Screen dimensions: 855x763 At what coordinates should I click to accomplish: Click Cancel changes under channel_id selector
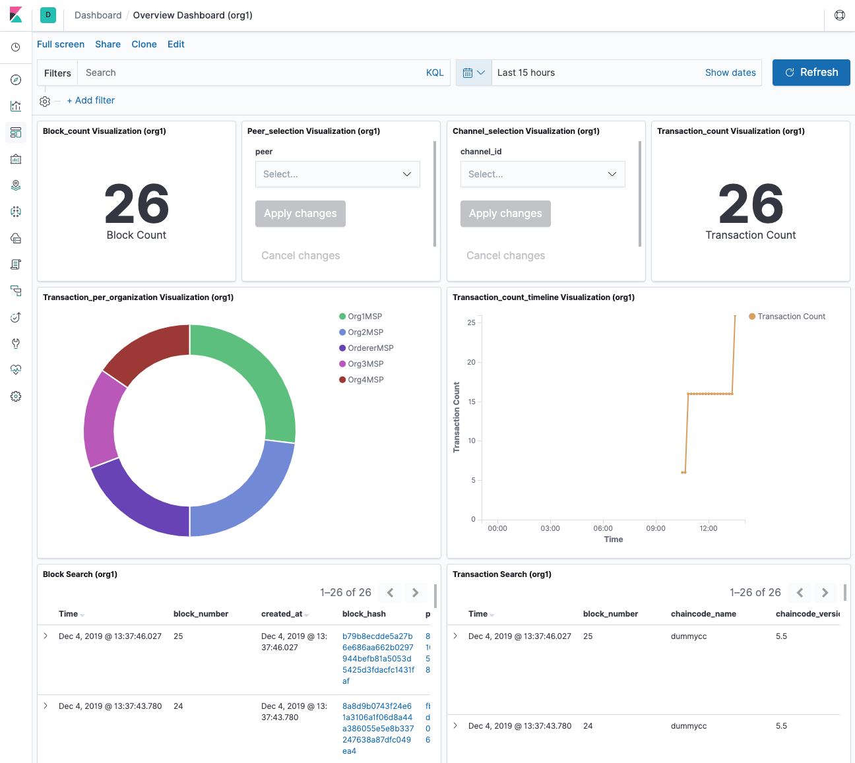pos(506,256)
